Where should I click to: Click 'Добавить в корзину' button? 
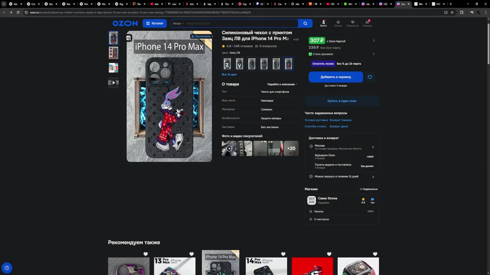pos(336,77)
